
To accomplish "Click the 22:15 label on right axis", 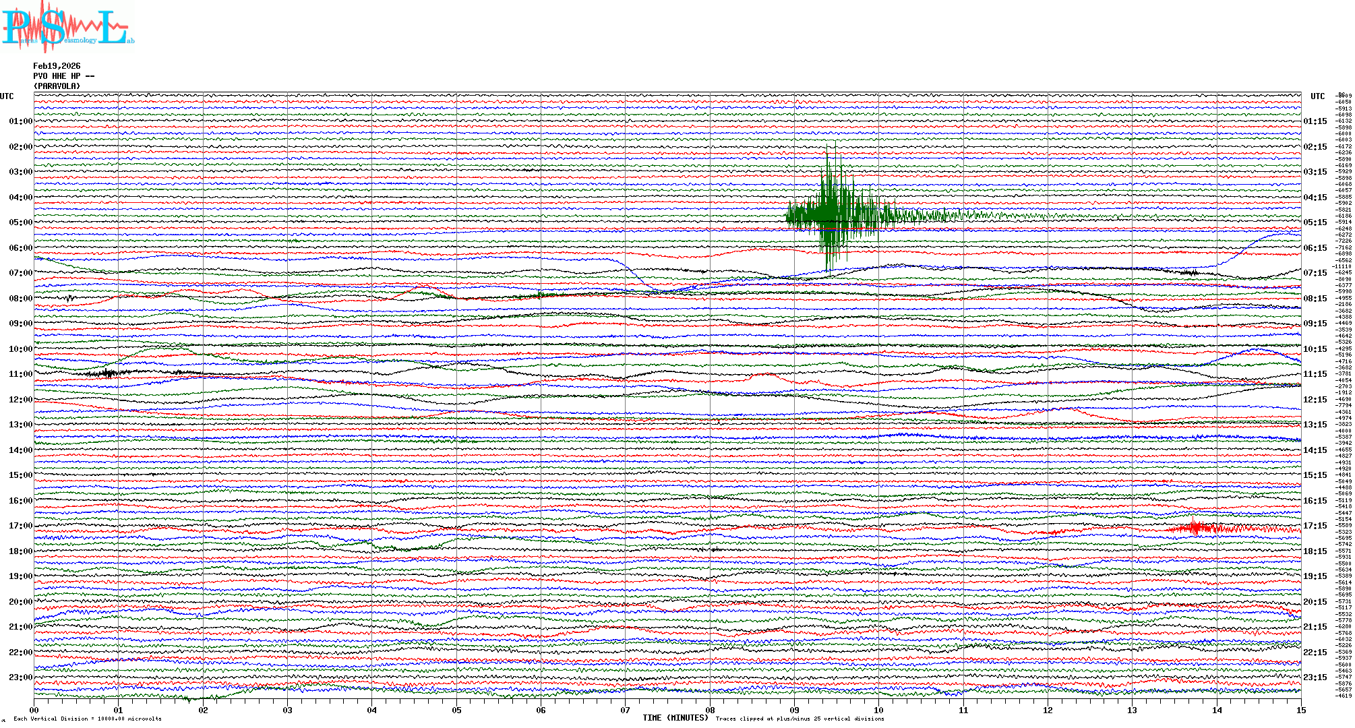I will (1315, 653).
